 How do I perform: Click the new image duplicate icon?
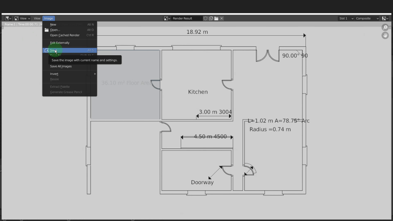[211, 18]
